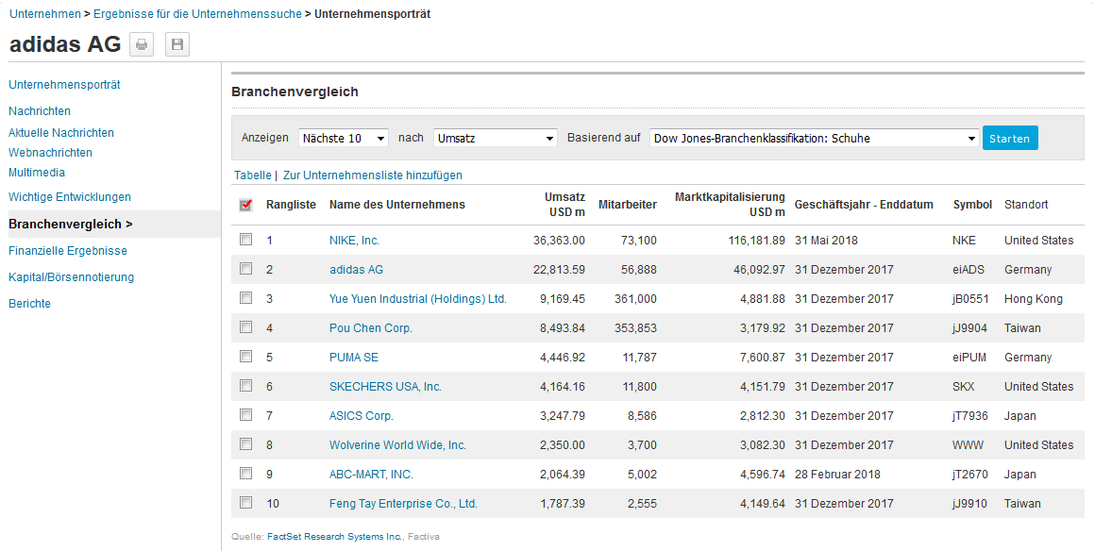Click the Tabelle link

tap(253, 175)
